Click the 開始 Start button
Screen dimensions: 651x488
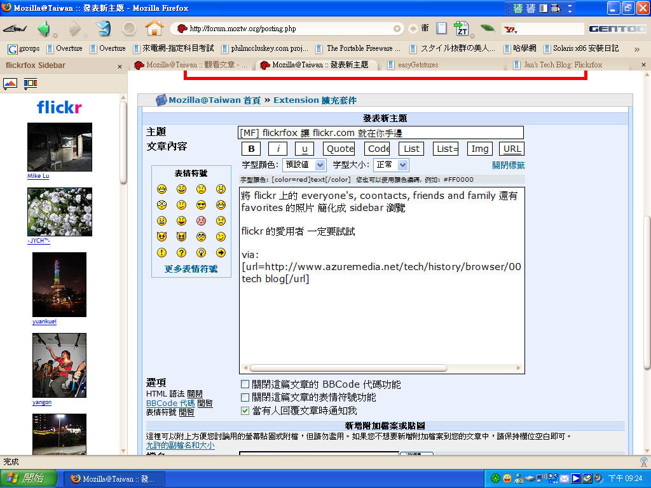click(28, 478)
